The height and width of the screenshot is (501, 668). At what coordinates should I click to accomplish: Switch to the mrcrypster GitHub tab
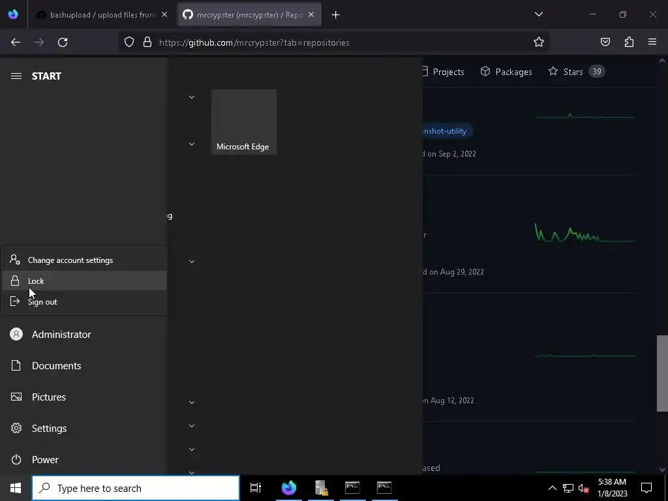click(250, 15)
